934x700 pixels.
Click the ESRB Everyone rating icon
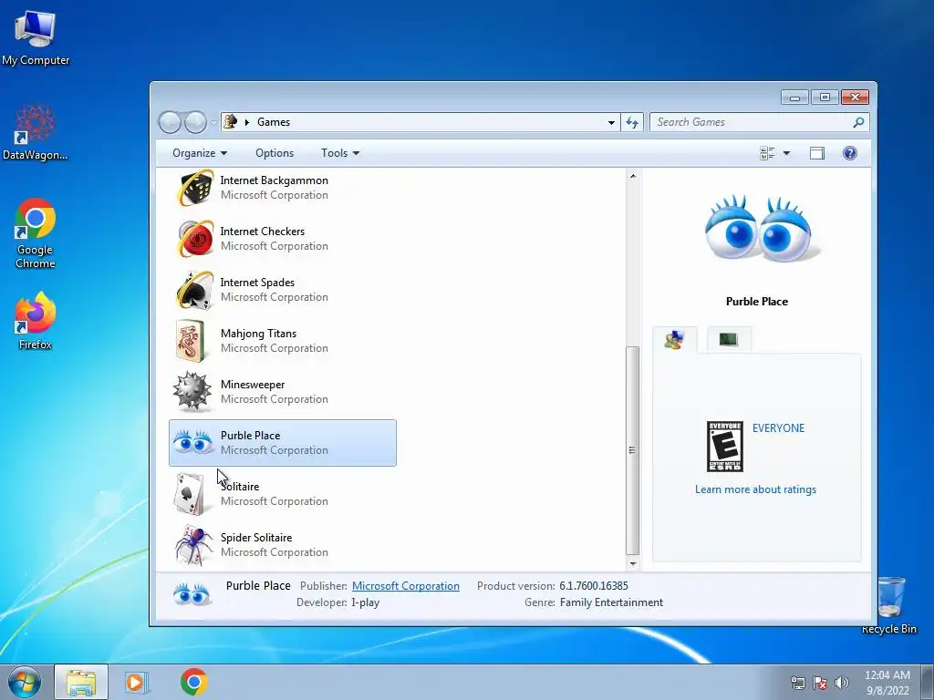(x=724, y=447)
